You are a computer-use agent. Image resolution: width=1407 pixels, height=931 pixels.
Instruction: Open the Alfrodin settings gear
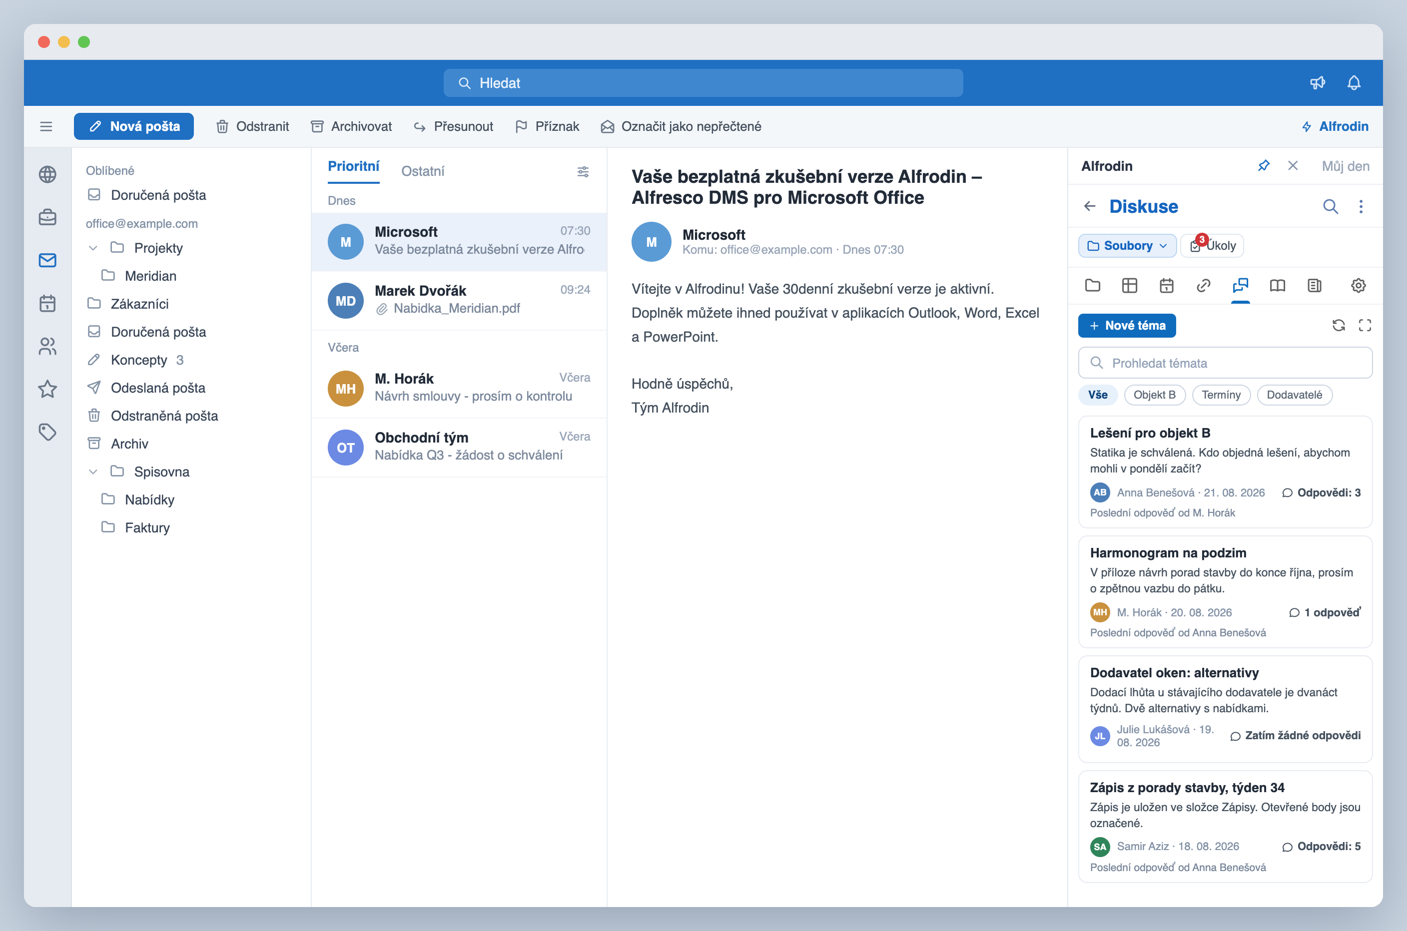1358,286
